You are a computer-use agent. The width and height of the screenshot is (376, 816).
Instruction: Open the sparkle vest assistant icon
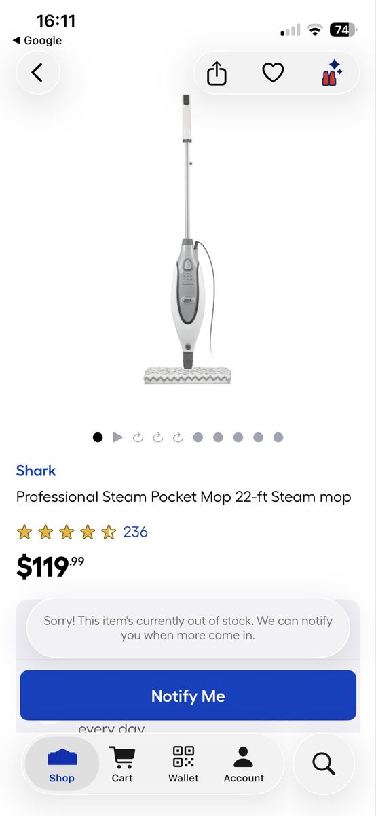[x=332, y=73]
